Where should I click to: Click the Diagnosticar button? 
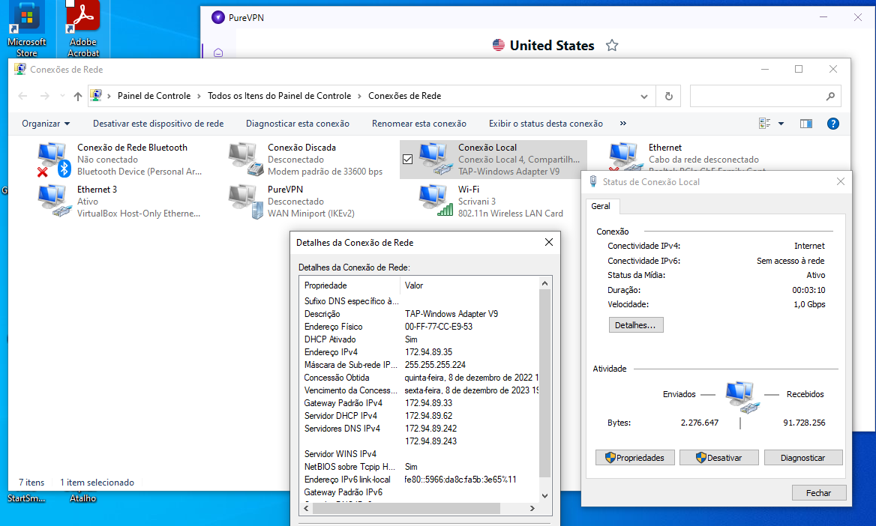click(x=802, y=458)
